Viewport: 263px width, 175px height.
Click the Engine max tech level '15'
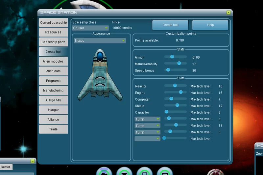220,93
